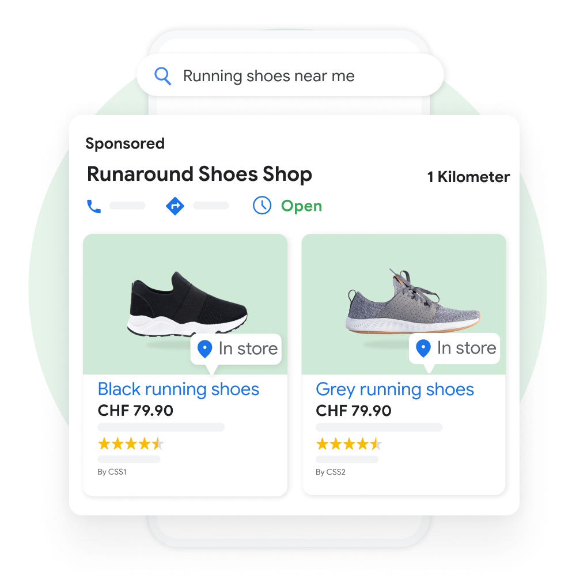Open the Grey running shoes link
576x576 pixels.
[395, 390]
